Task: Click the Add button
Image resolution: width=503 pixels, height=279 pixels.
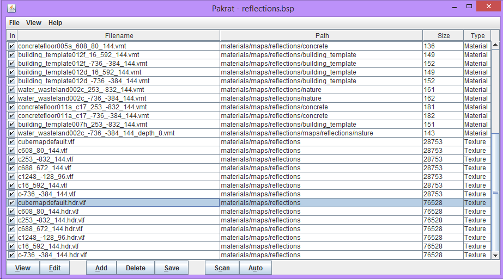Action: (101, 268)
